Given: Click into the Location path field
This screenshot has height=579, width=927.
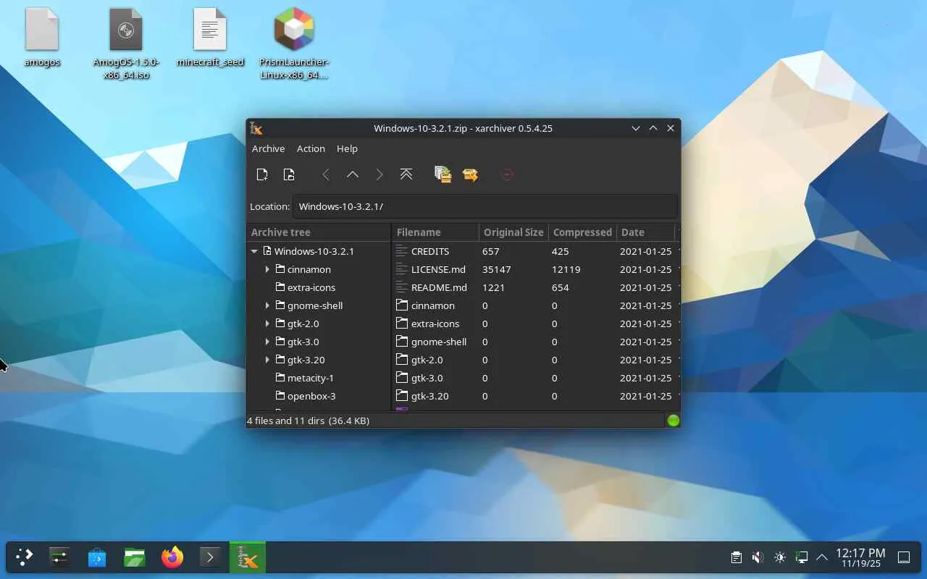Looking at the screenshot, I should 485,206.
